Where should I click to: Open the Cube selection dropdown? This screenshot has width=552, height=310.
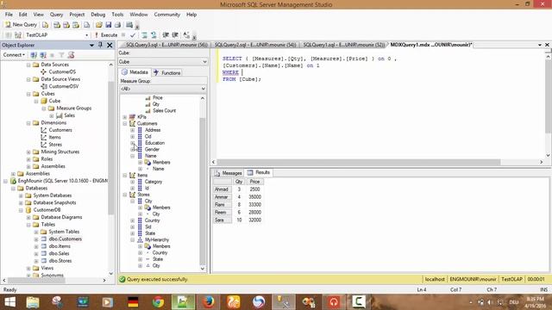(163, 61)
